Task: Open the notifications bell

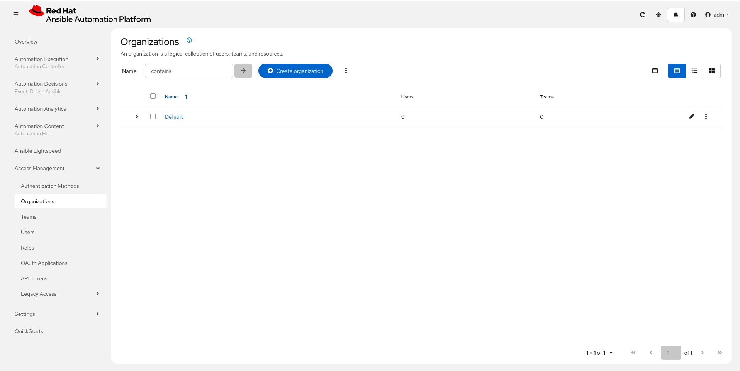Action: (x=676, y=15)
